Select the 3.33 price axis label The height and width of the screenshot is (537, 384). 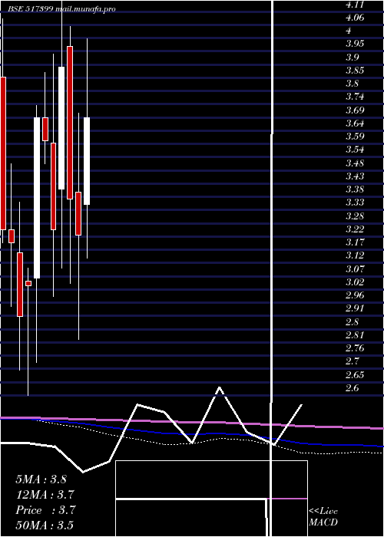[355, 203]
